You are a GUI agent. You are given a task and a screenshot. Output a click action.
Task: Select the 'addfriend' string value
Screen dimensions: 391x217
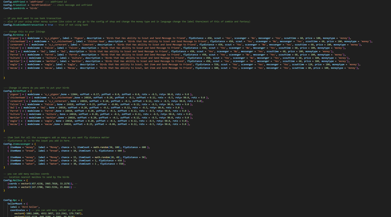pyautogui.click(x=36, y=2)
